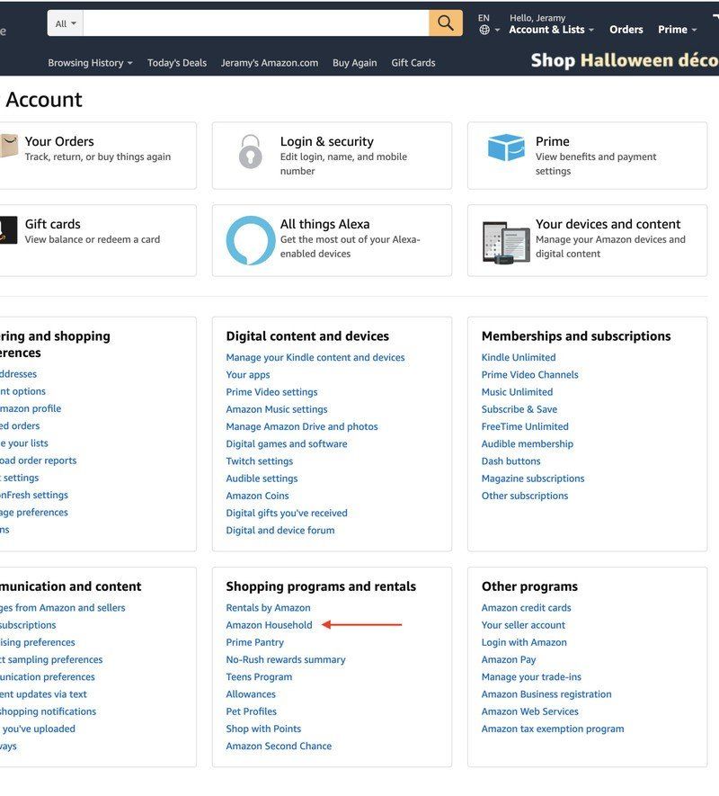
Task: Open the Amazon Household settings link
Action: pos(270,624)
